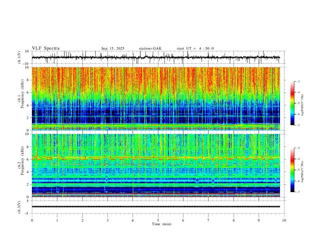Screen dimensions: 320x247
Task: Click the date 'Sep. 15, 2025'
Action: (x=113, y=48)
